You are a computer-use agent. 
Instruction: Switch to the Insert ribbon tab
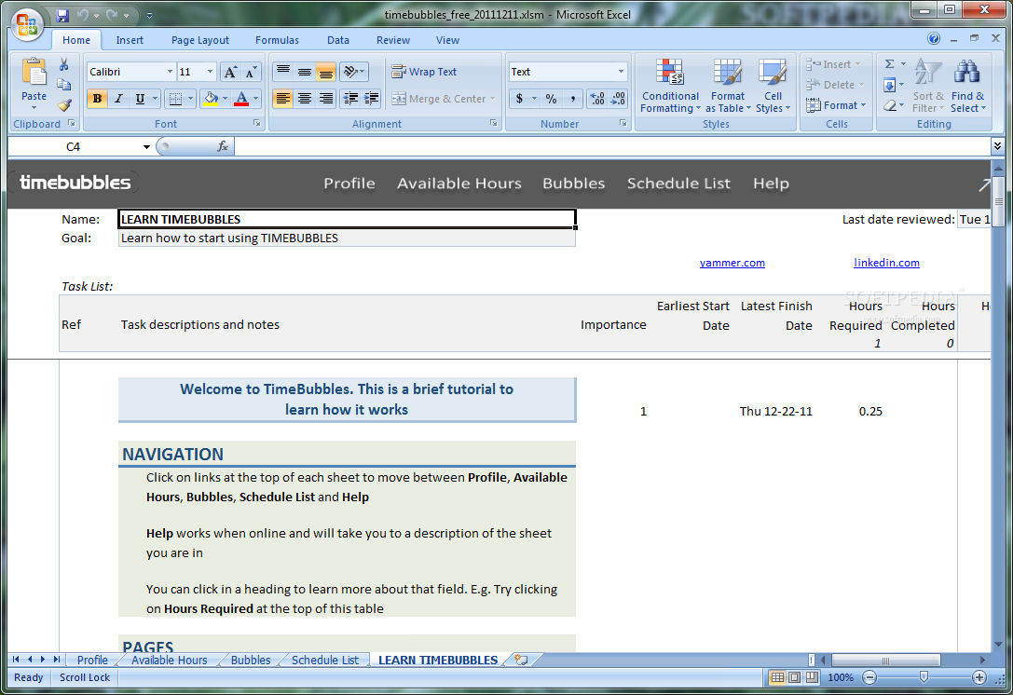point(130,40)
